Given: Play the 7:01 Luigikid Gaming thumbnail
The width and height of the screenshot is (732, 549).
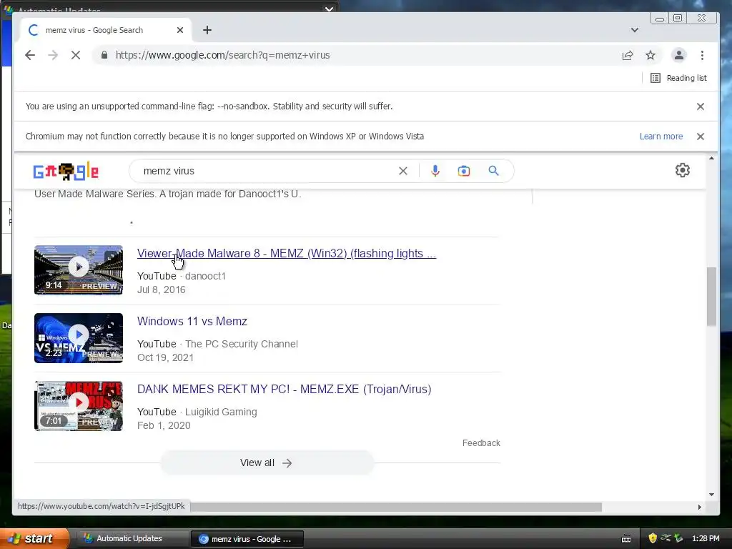Looking at the screenshot, I should click(79, 406).
